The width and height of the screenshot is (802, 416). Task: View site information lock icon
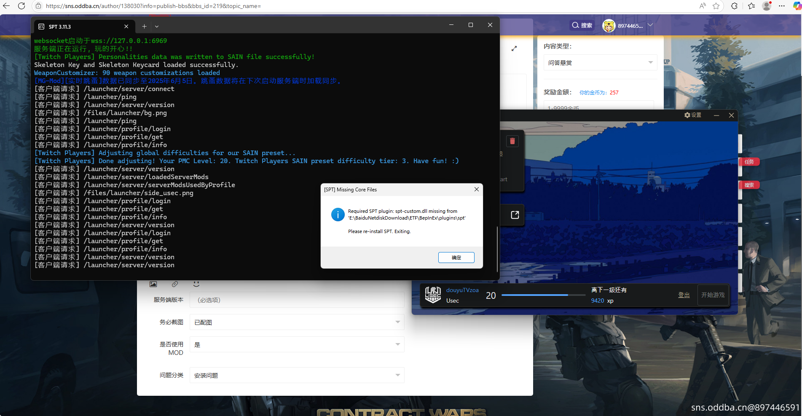(x=38, y=6)
